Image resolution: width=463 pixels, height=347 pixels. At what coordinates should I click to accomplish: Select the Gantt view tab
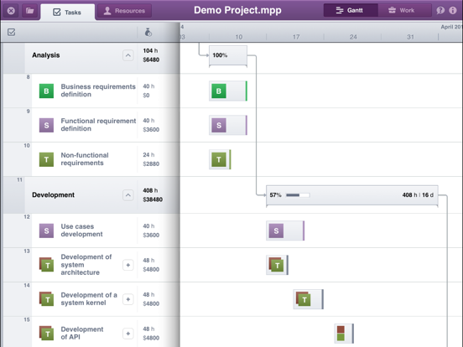(351, 10)
